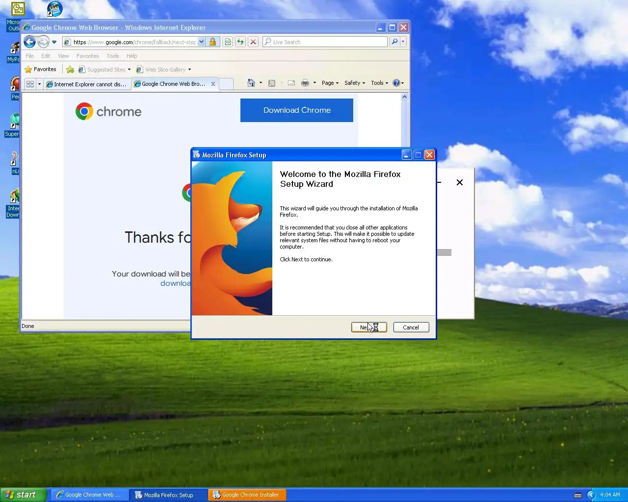Open the Web Slice Gallery link
This screenshot has width=628, height=502.
point(164,70)
